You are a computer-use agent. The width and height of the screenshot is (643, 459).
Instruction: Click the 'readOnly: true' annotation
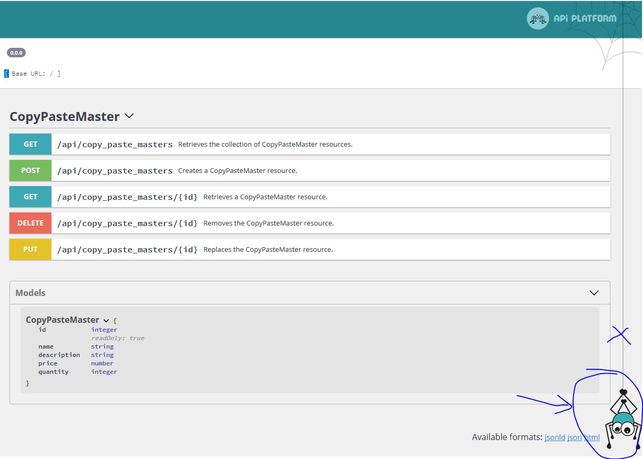pyautogui.click(x=118, y=338)
